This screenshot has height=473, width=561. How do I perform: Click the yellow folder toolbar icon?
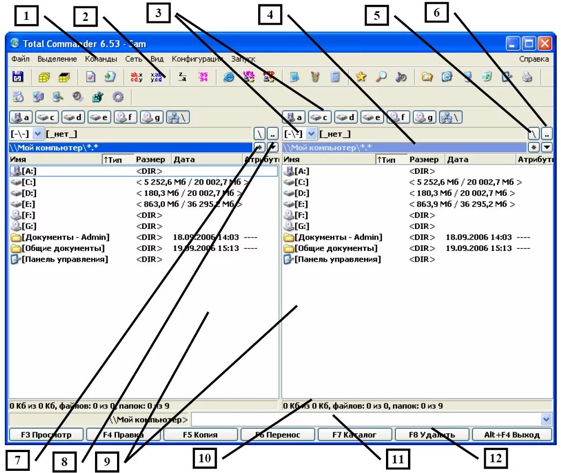click(x=427, y=77)
